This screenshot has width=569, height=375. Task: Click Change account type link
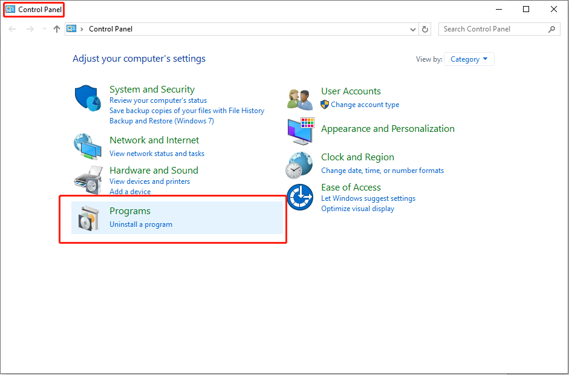click(x=365, y=105)
